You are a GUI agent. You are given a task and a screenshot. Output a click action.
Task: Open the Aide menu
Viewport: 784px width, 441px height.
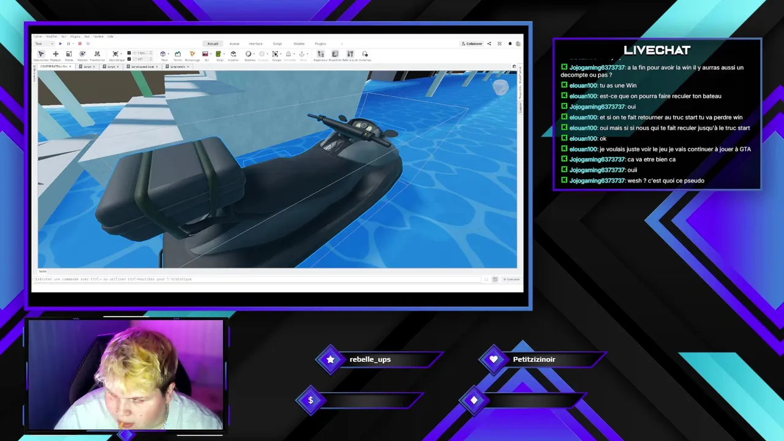110,36
